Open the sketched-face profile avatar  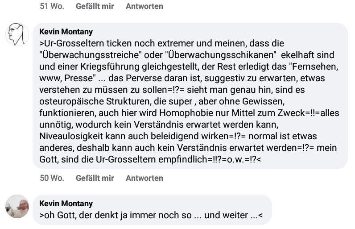pyautogui.click(x=17, y=35)
